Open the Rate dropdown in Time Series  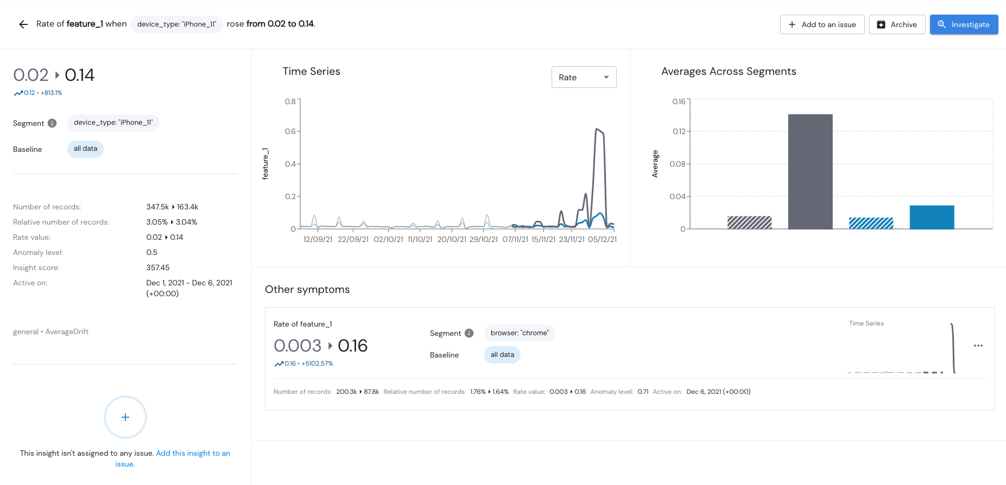(584, 77)
